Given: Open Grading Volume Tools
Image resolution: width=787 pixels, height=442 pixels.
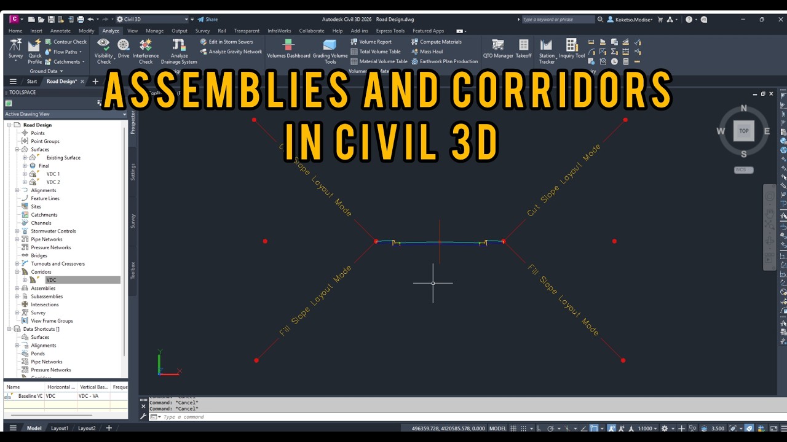Looking at the screenshot, I should click(x=330, y=52).
